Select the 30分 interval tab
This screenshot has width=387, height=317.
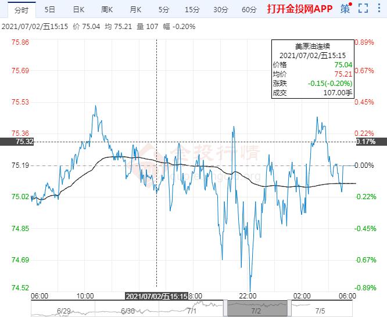220,9
